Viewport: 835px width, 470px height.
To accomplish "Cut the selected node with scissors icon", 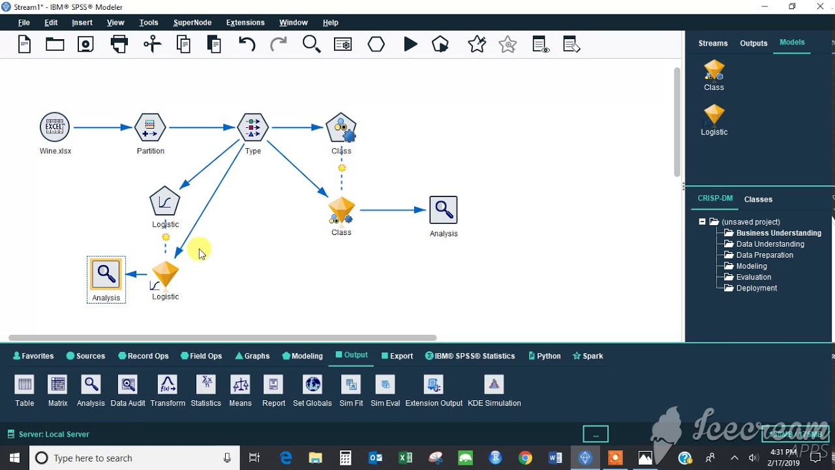I will coord(152,44).
